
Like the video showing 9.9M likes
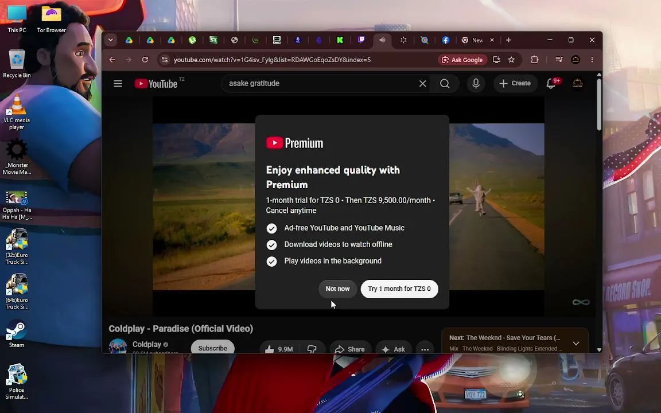click(279, 349)
